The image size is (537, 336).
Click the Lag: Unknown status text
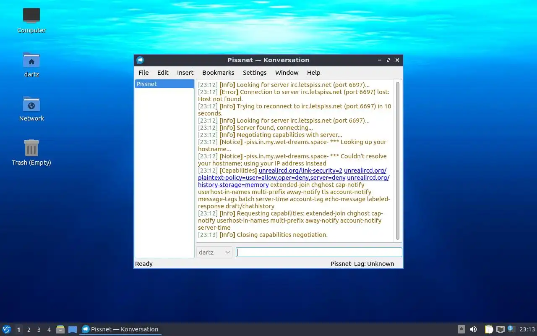(x=374, y=264)
